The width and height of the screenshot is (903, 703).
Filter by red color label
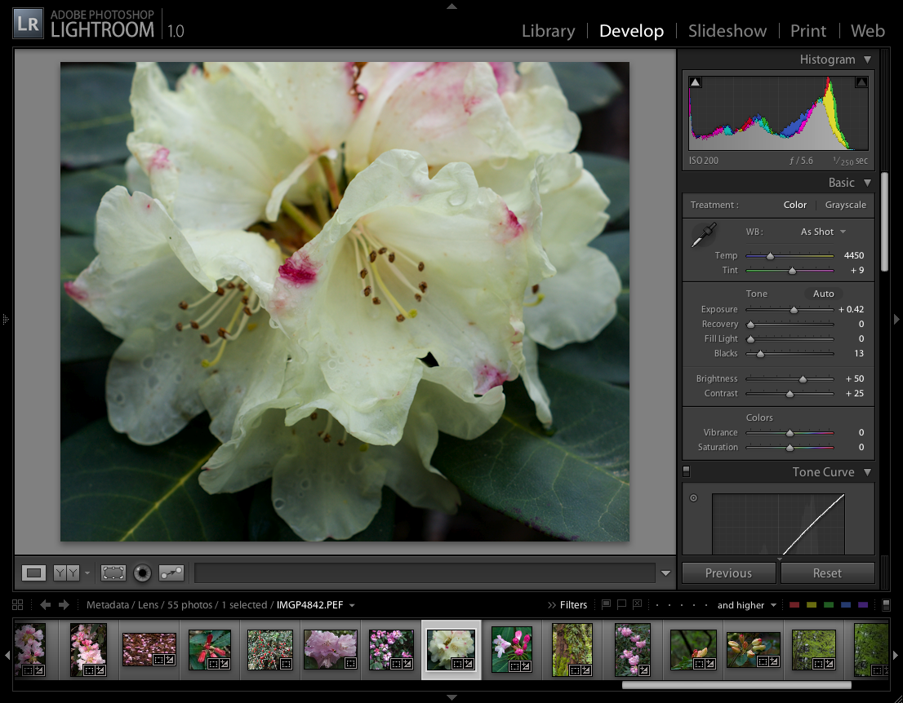pyautogui.click(x=794, y=605)
